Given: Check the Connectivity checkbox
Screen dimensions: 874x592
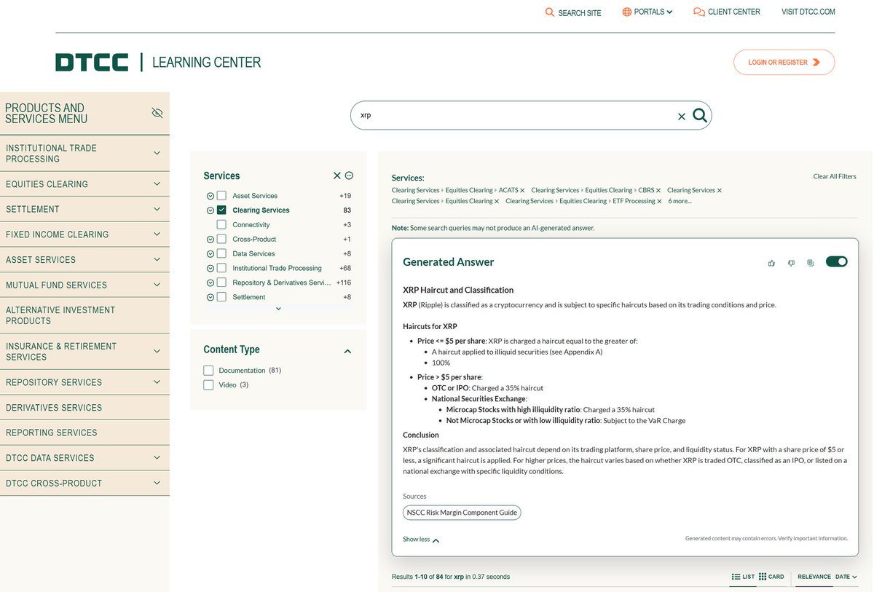Looking at the screenshot, I should point(221,225).
